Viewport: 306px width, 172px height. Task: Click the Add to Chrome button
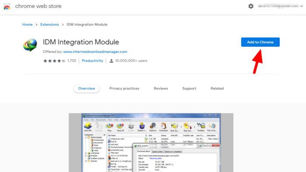[261, 42]
